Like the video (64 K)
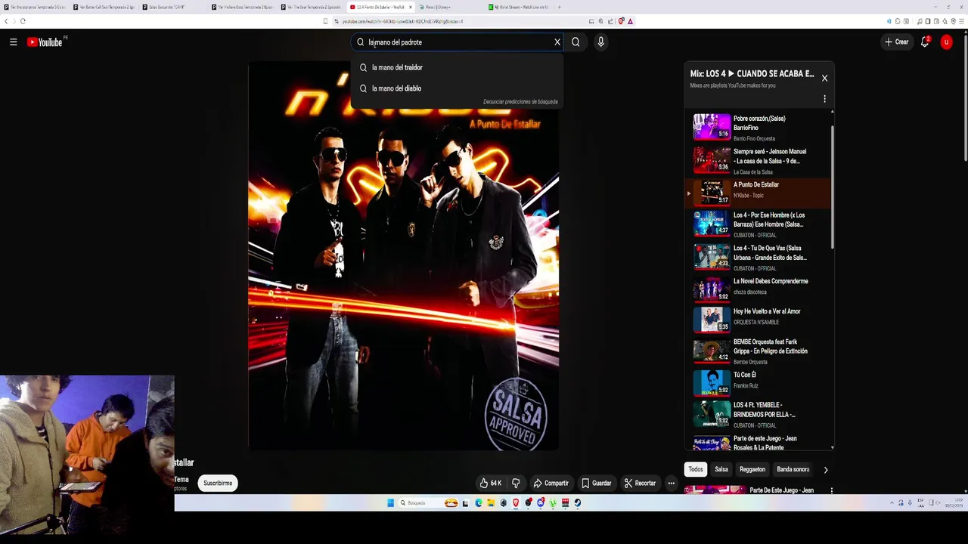 point(491,483)
